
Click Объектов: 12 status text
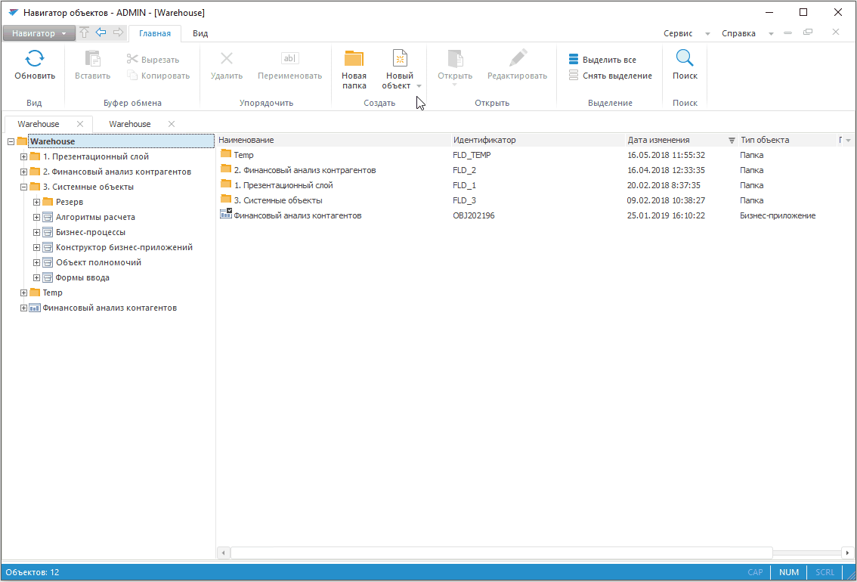click(x=32, y=572)
